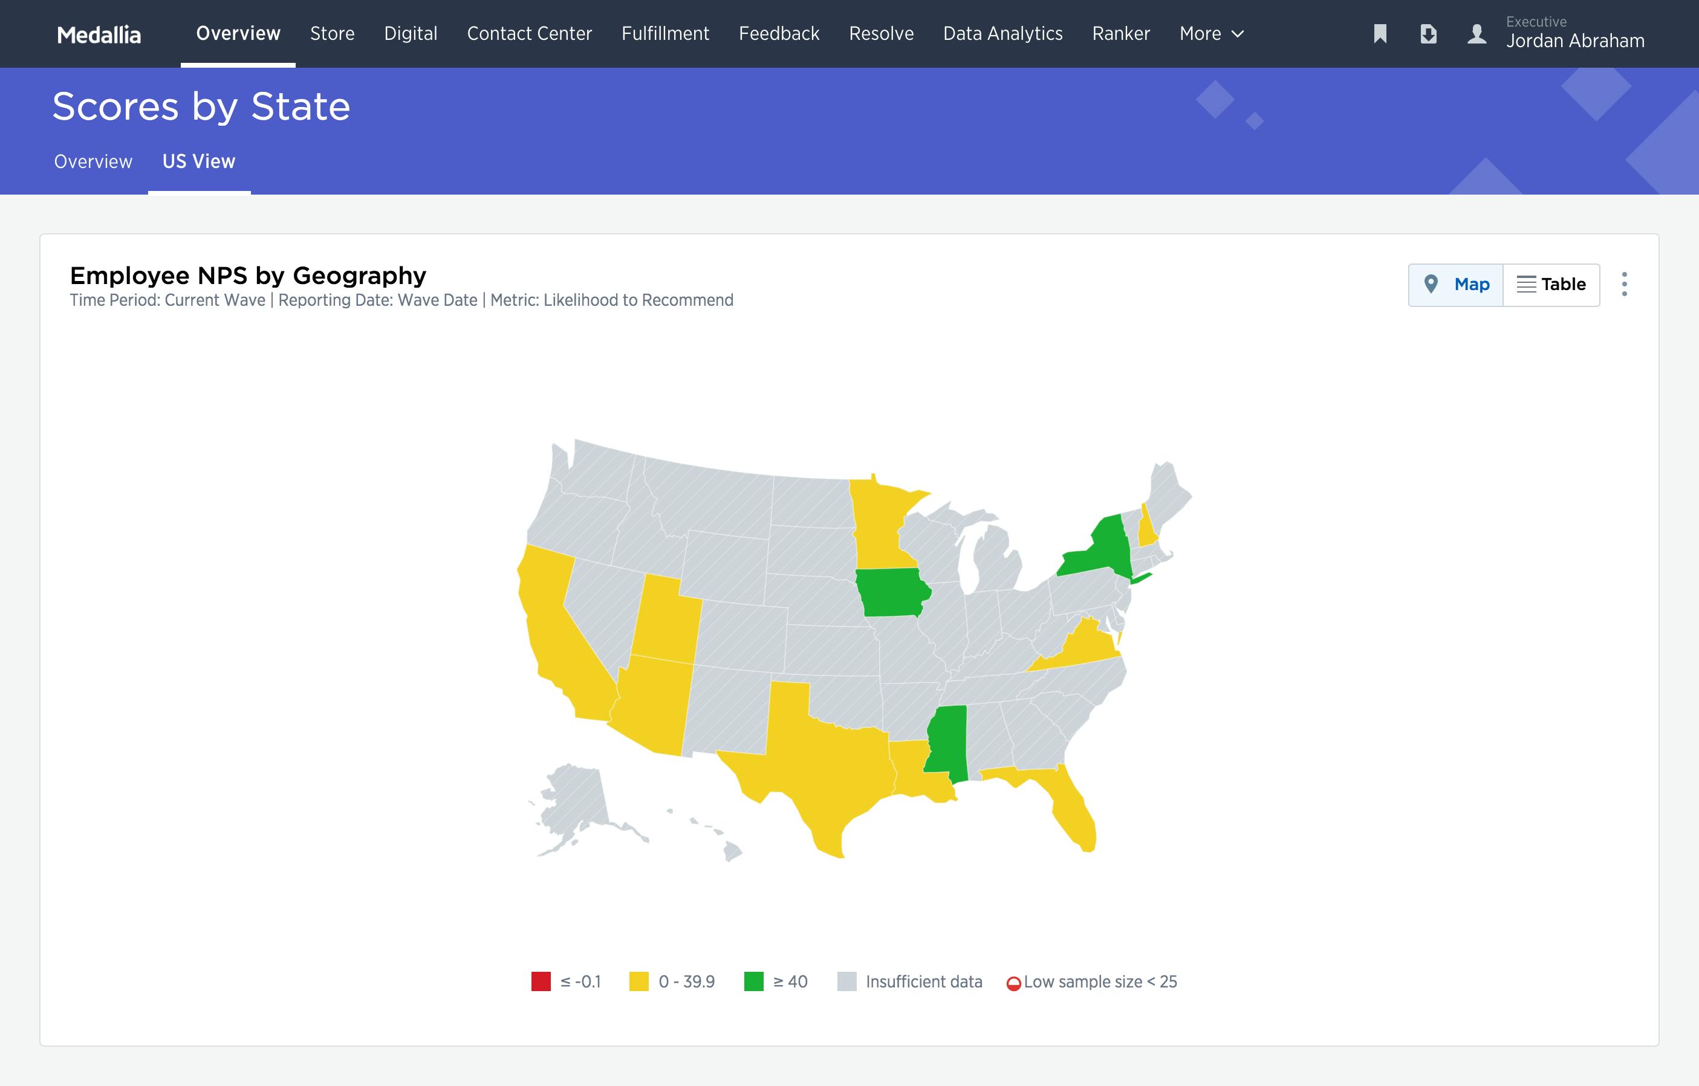Open the Digital navigation item
The image size is (1699, 1086).
point(411,33)
